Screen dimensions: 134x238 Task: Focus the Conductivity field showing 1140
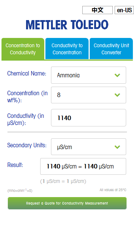point(89,118)
